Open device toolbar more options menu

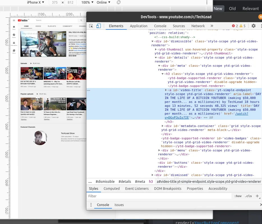point(207,2)
